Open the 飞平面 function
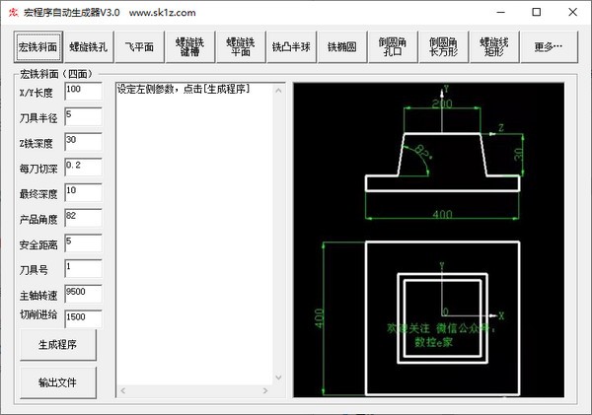Image resolution: width=592 pixels, height=415 pixels. [139, 46]
